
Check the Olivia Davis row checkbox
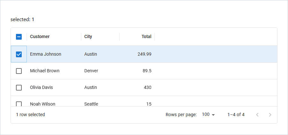coord(19,88)
